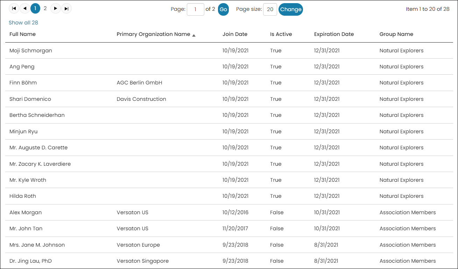Click the sort arrow beside Primary Organization Name
Image resolution: width=458 pixels, height=269 pixels.
tap(194, 35)
